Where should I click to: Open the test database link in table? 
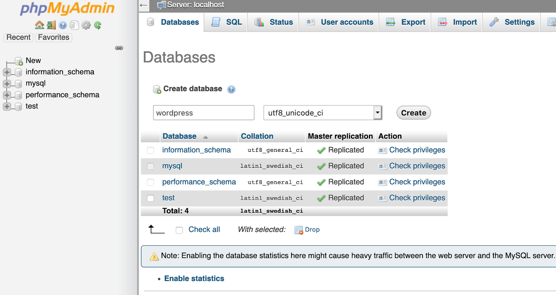(169, 198)
